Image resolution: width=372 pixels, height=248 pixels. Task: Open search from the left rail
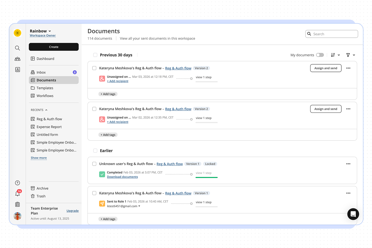17,48
